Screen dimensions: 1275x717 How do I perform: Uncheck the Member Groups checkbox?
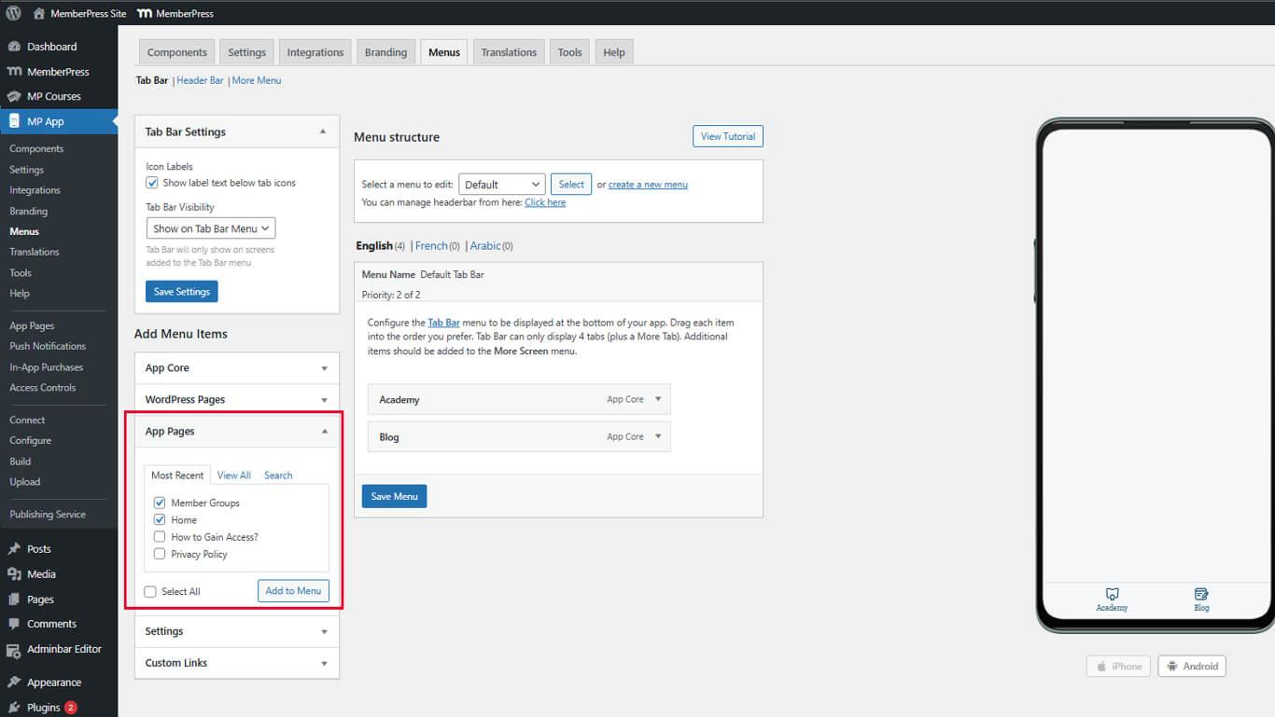click(160, 503)
